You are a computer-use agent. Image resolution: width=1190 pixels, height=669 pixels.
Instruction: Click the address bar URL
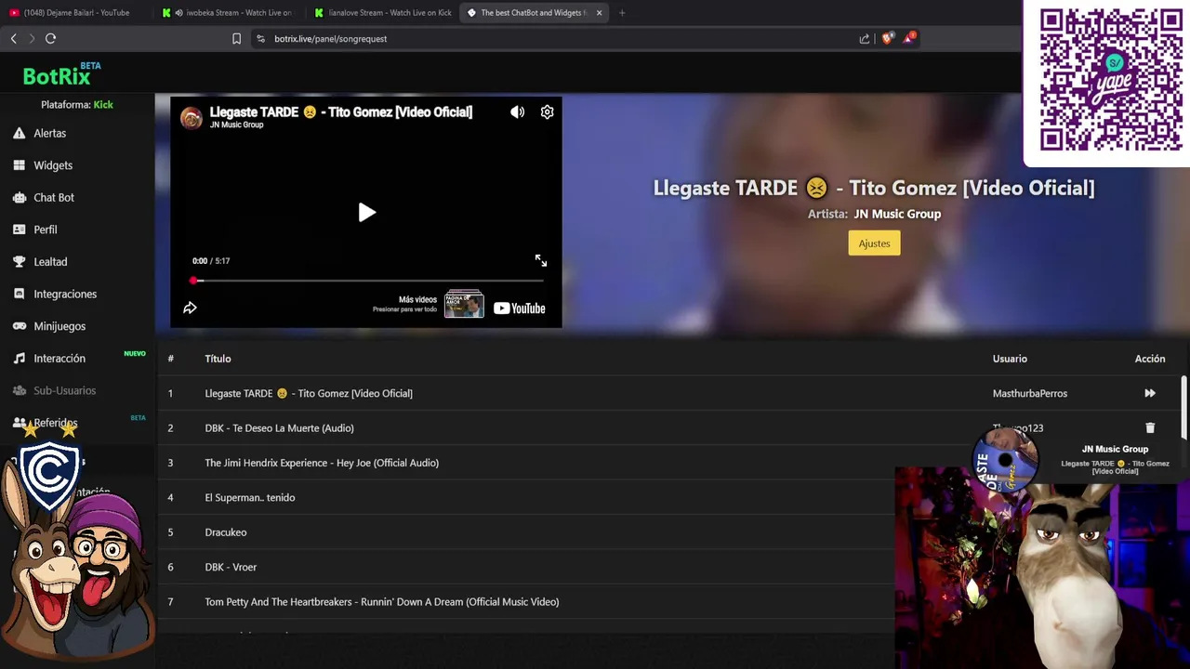(331, 39)
